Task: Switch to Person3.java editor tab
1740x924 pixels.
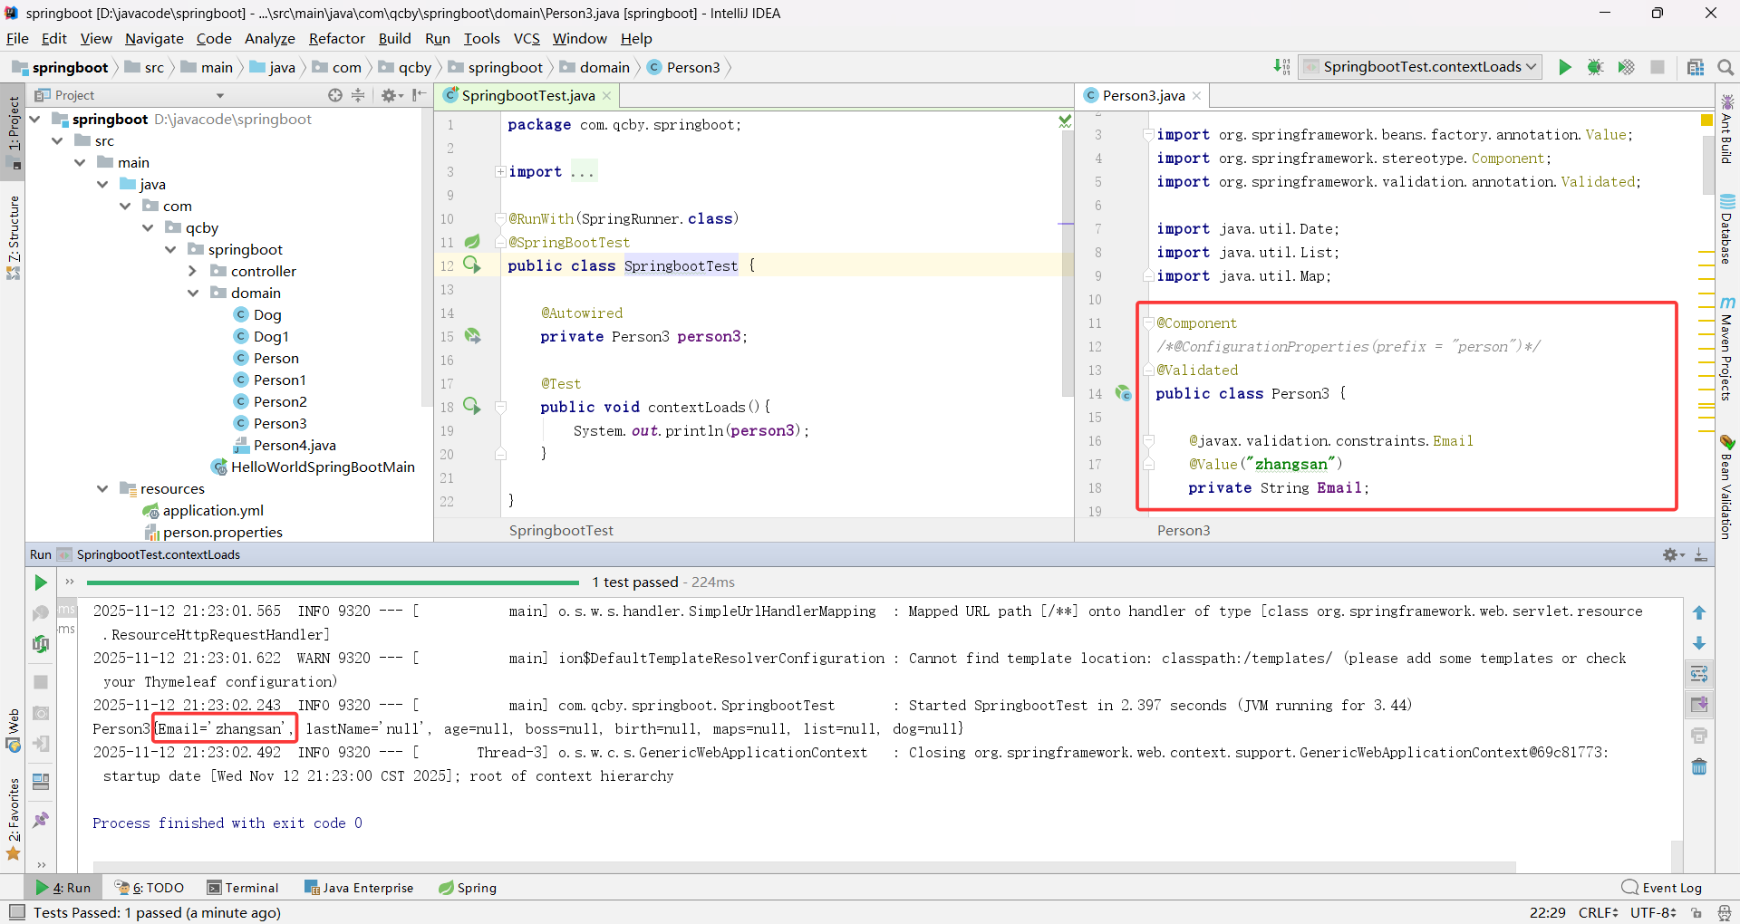Action: coord(1143,95)
